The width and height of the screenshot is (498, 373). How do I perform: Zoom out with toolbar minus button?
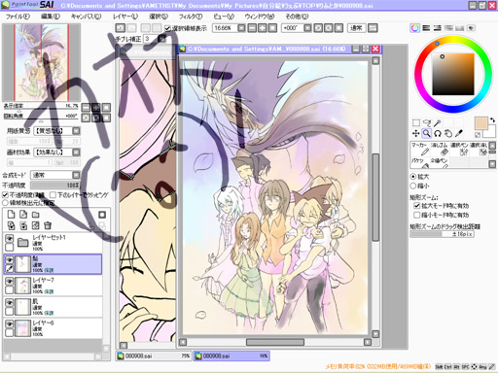click(x=252, y=28)
